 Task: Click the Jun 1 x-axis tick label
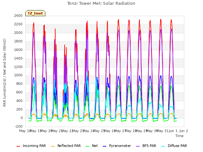click(x=173, y=131)
